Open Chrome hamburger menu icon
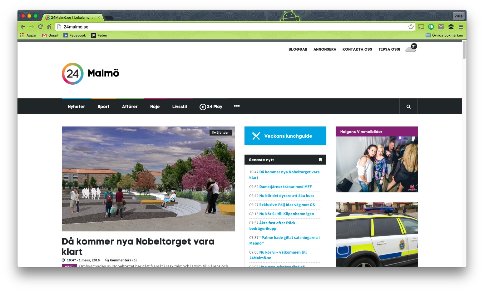Screen dimensions: 484x292 click(x=461, y=27)
